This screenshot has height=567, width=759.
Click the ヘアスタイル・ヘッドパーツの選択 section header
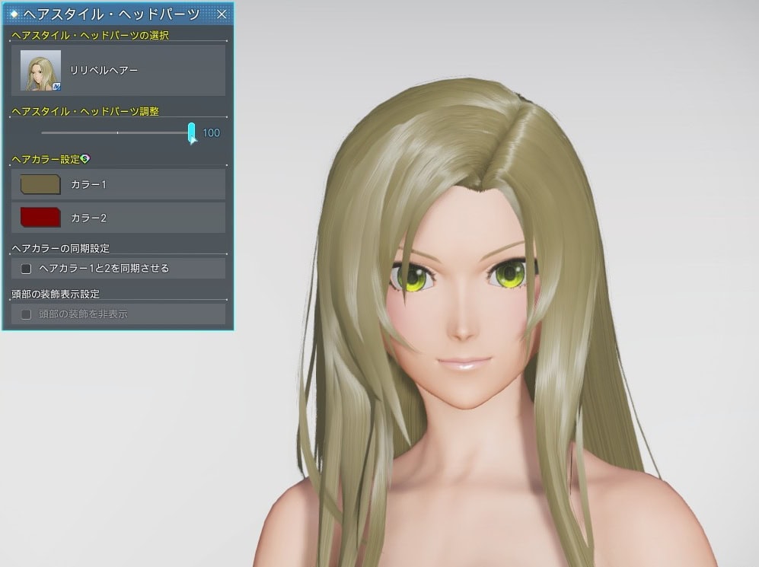point(90,35)
